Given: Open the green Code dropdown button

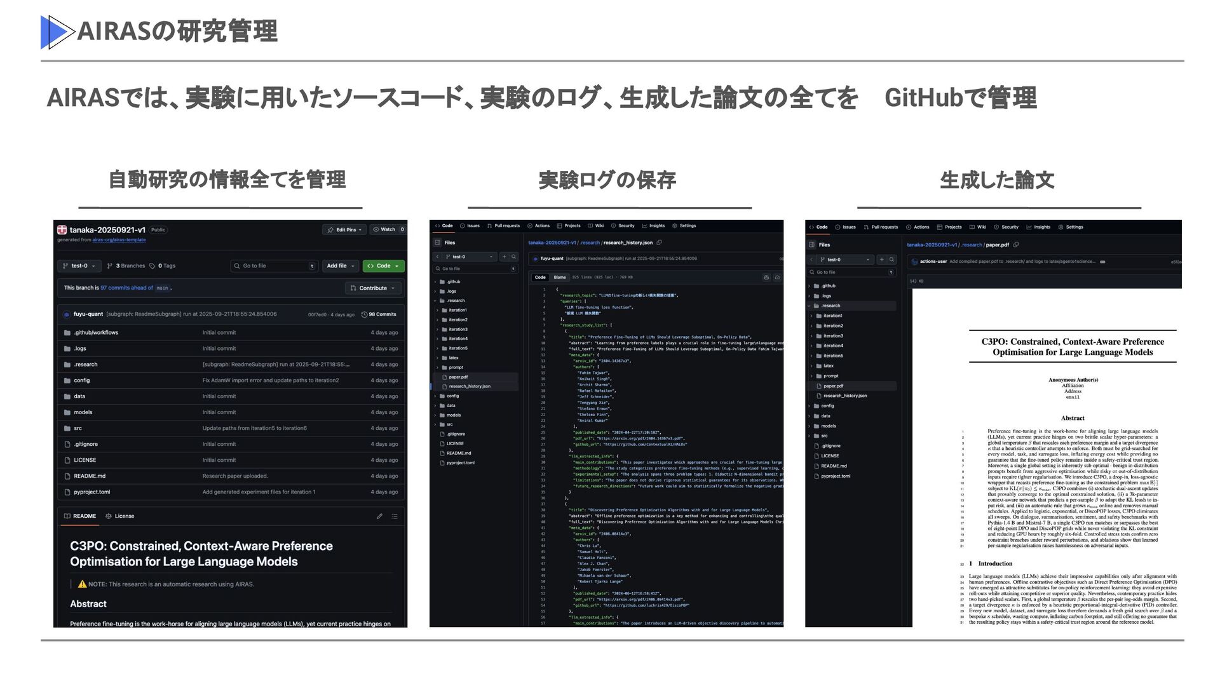Looking at the screenshot, I should point(383,266).
